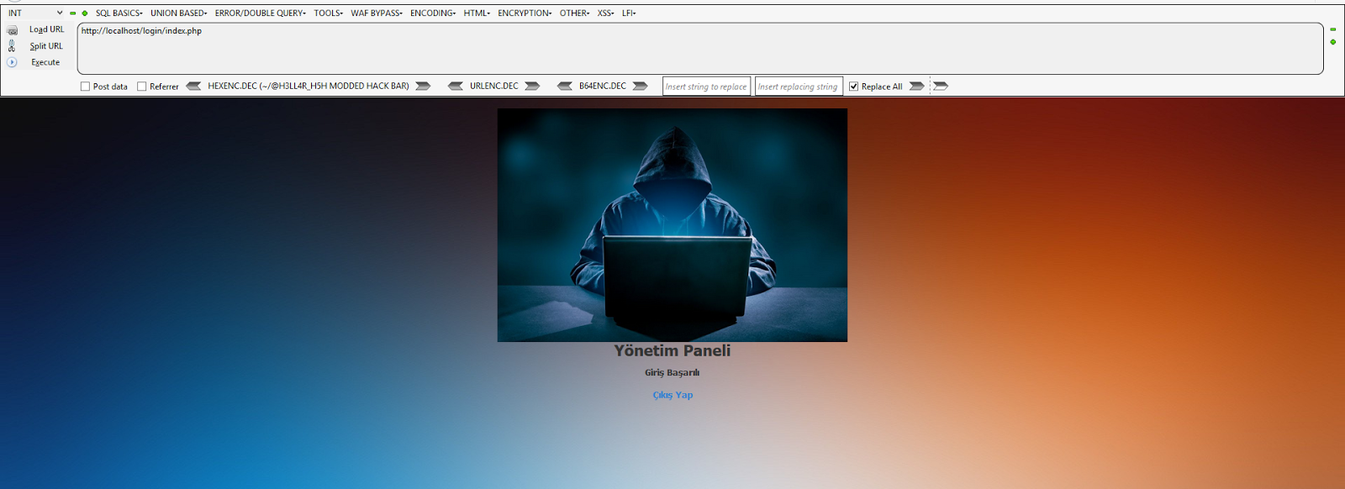Image resolution: width=1345 pixels, height=489 pixels.
Task: Open the LFI menu
Action: pyautogui.click(x=629, y=13)
